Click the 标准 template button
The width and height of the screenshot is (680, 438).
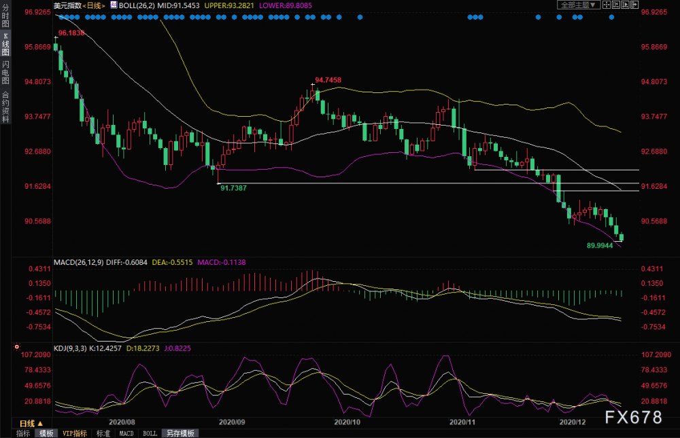pyautogui.click(x=103, y=433)
